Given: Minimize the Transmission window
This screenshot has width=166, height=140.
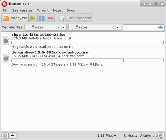Looking at the screenshot, I should pyautogui.click(x=150, y=4).
